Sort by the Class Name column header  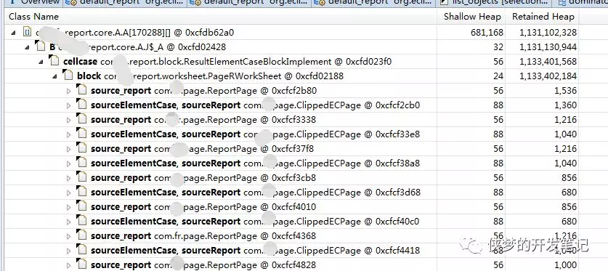point(220,17)
